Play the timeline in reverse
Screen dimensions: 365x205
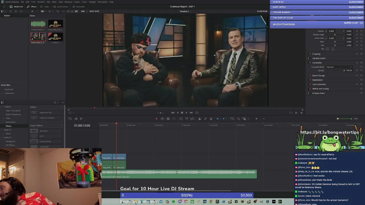177,113
